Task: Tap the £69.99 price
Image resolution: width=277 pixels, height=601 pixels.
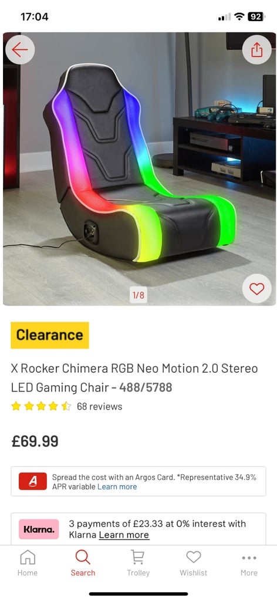Action: pos(35,441)
